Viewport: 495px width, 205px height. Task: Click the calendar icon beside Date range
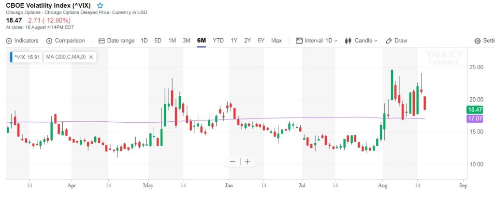[102, 41]
